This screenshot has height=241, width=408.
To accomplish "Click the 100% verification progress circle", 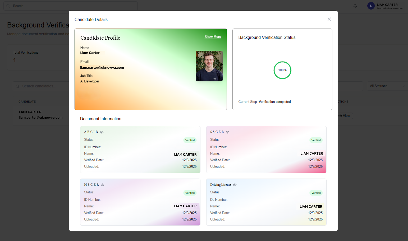I will coord(282,70).
